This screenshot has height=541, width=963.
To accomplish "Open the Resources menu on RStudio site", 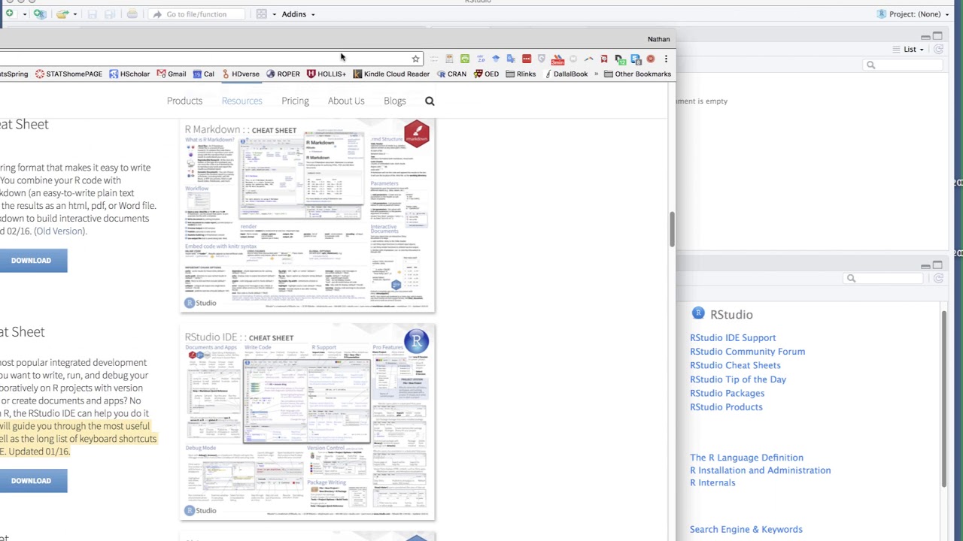I will coord(242,101).
